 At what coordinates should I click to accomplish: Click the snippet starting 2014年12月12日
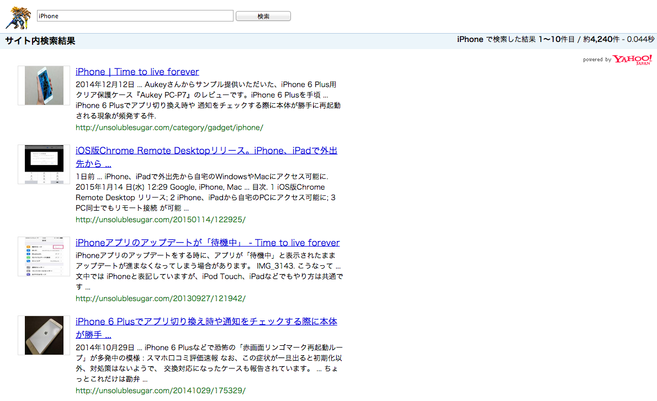(x=208, y=100)
